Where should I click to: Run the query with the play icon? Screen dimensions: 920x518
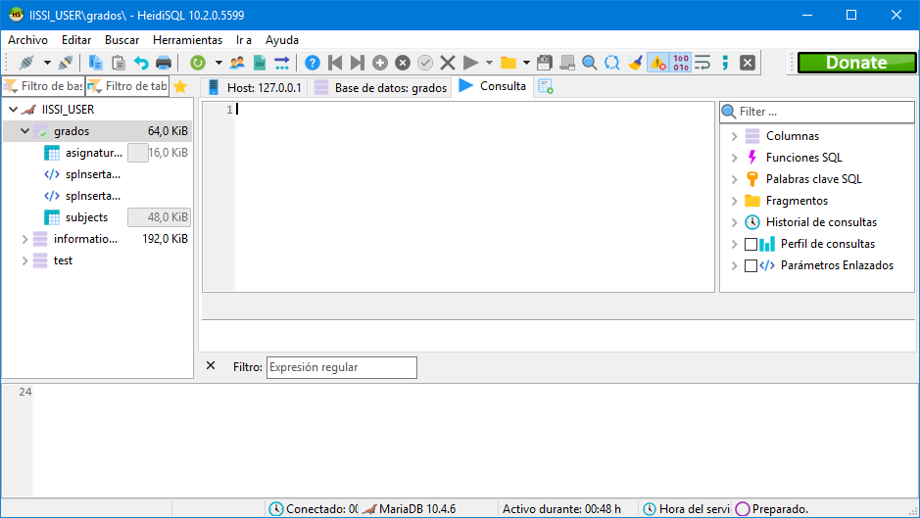coord(470,63)
